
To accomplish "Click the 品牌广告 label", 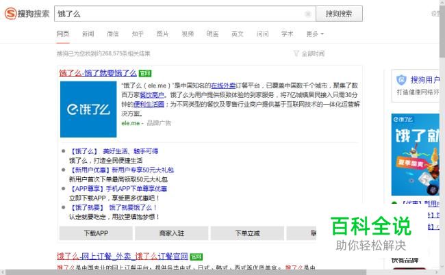I will pos(159,123).
